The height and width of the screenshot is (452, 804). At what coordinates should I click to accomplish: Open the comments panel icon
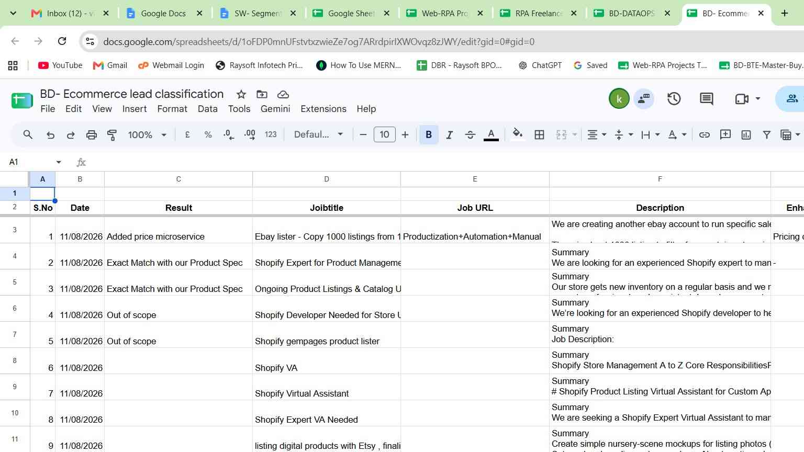pyautogui.click(x=706, y=98)
